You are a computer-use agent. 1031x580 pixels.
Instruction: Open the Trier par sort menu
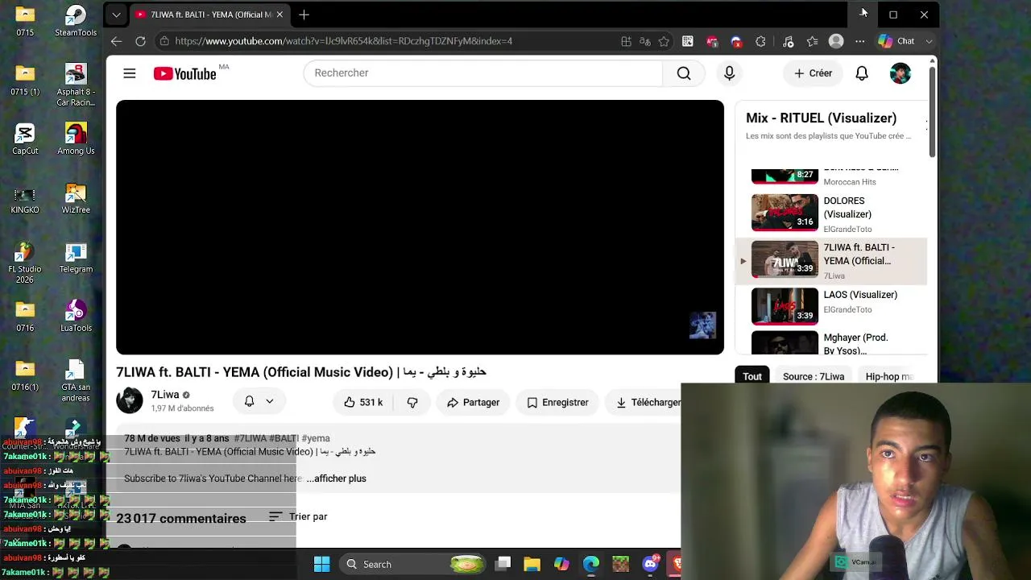tap(298, 516)
